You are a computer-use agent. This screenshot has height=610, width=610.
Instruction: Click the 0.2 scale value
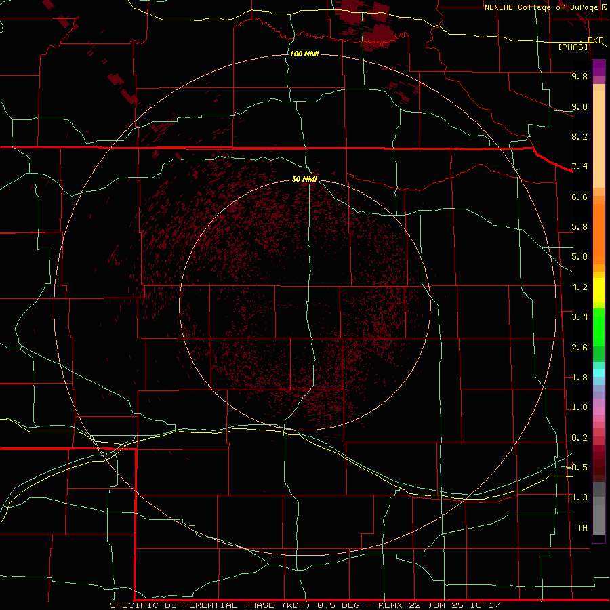579,438
